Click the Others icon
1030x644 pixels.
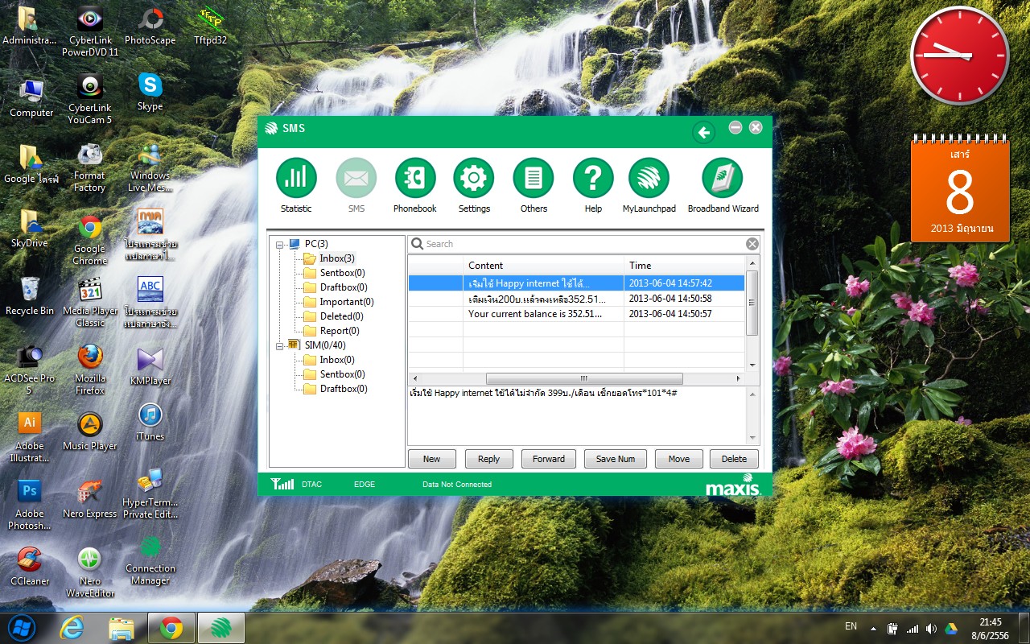point(534,178)
